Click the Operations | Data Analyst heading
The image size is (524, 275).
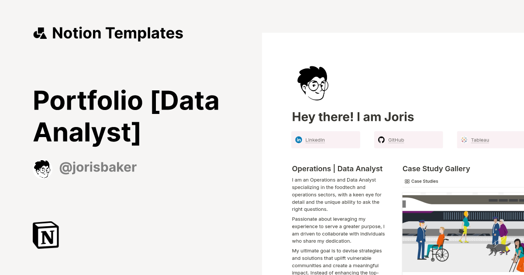tap(337, 168)
